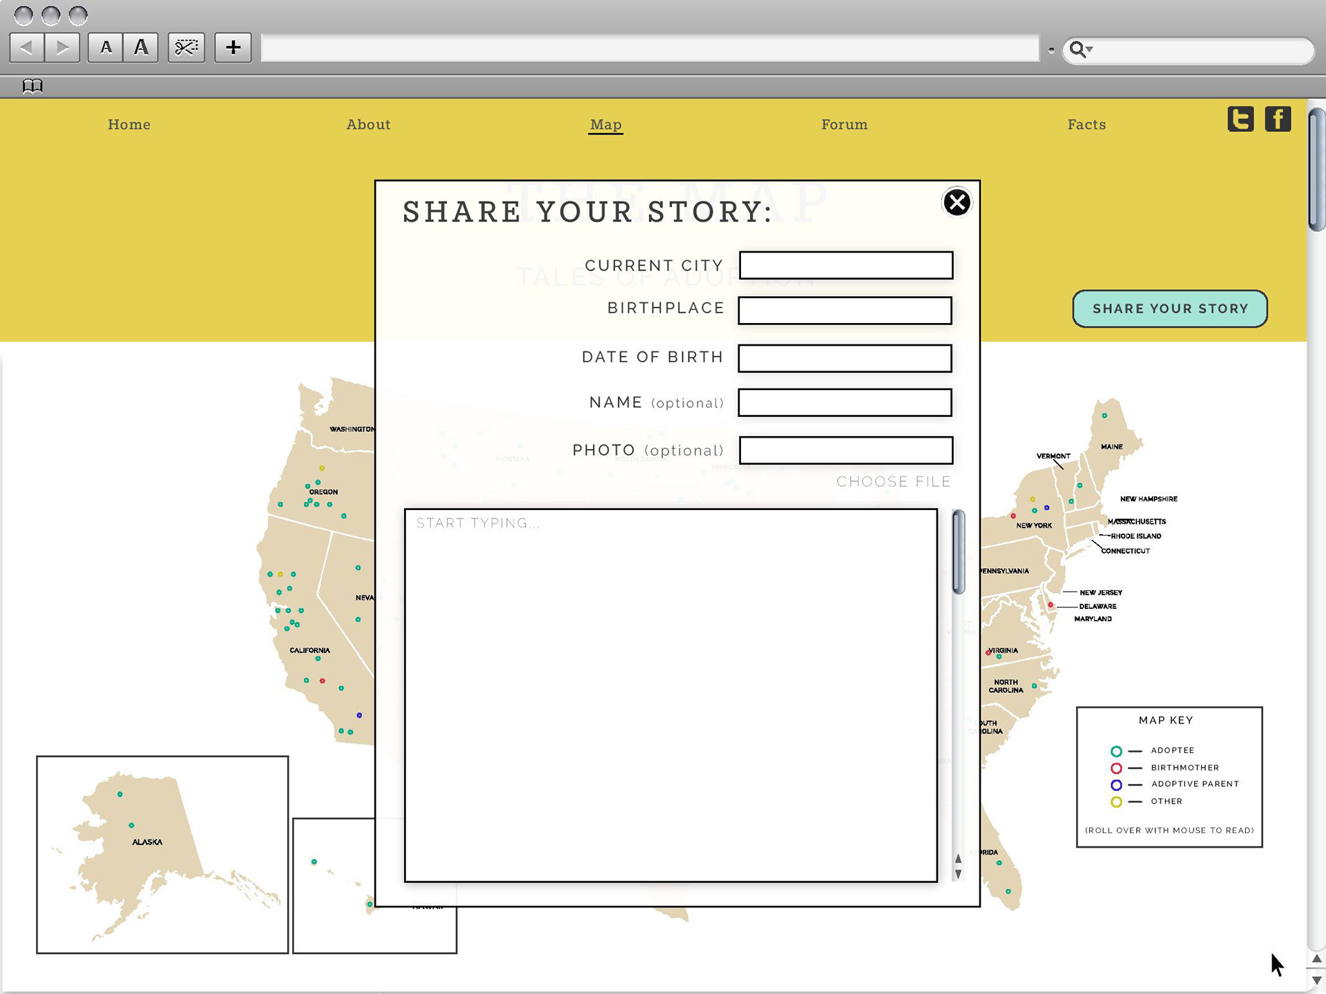
Task: Click the yellow Other circle in map key
Action: pos(1116,802)
